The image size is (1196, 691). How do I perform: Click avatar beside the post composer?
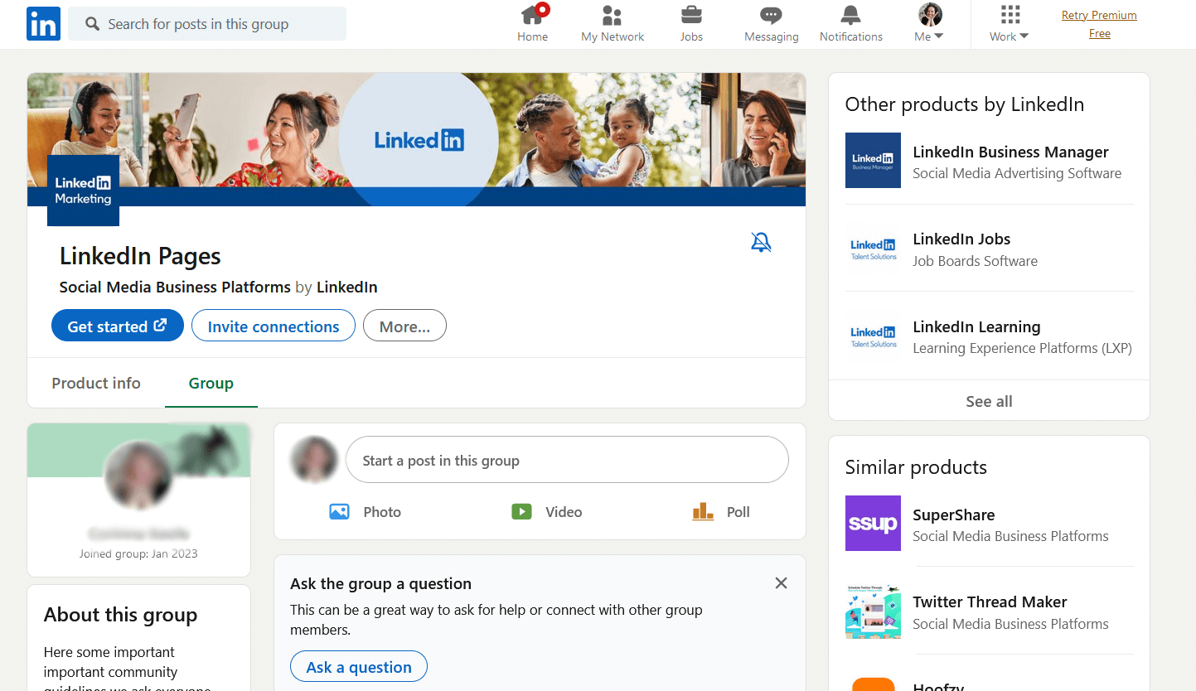click(x=314, y=460)
